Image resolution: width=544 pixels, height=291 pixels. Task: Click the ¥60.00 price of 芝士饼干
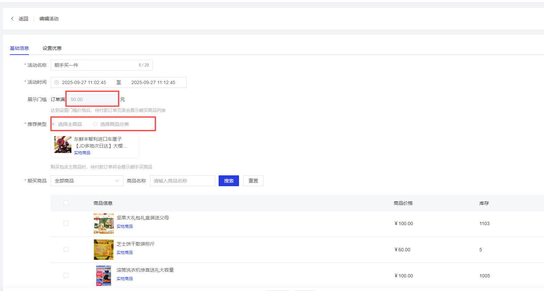[x=403, y=250]
